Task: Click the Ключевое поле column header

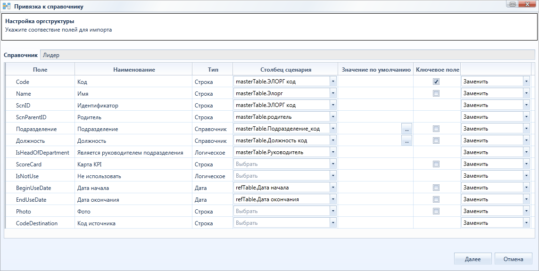Action: coord(437,69)
